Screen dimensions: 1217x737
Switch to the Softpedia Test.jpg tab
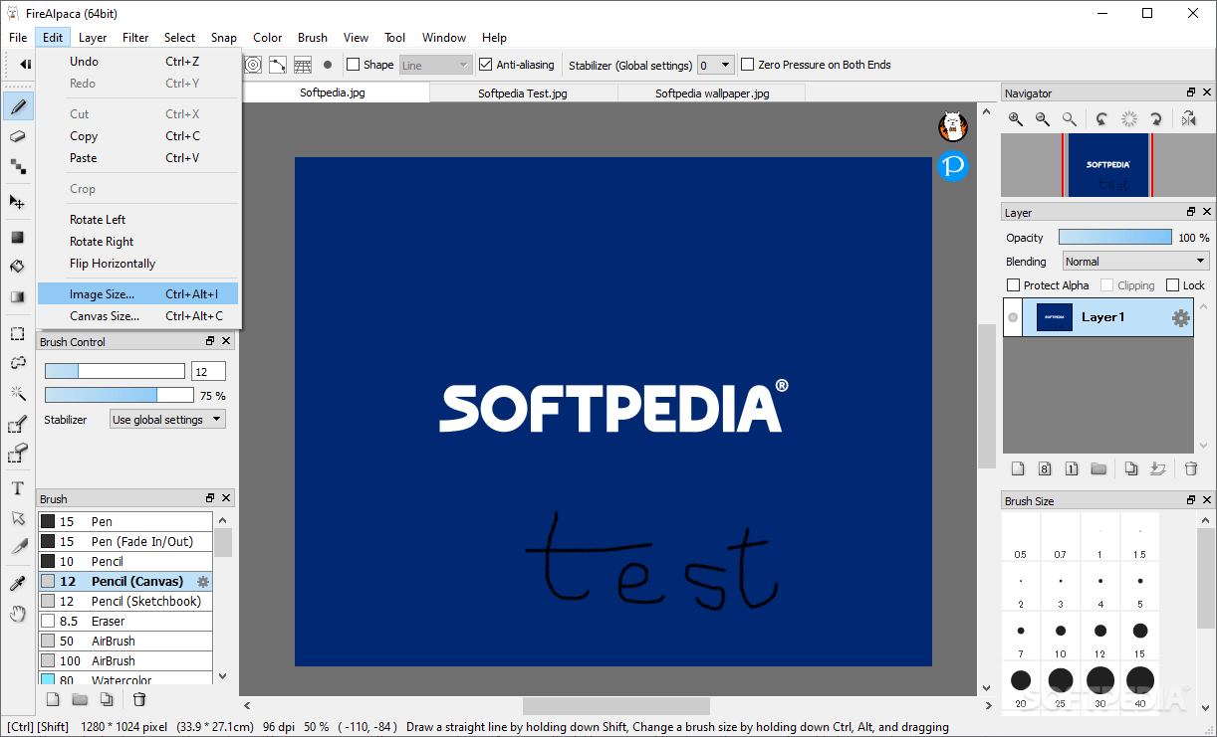coord(523,92)
